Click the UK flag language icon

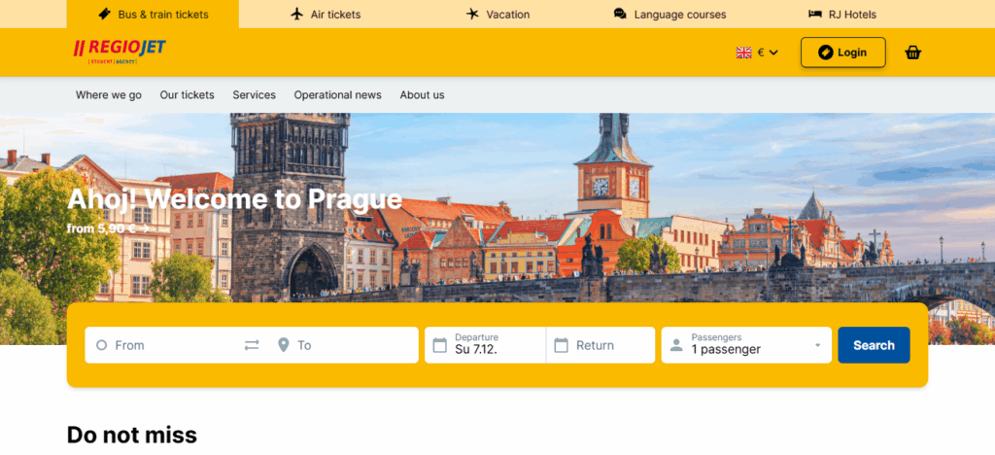pos(744,52)
